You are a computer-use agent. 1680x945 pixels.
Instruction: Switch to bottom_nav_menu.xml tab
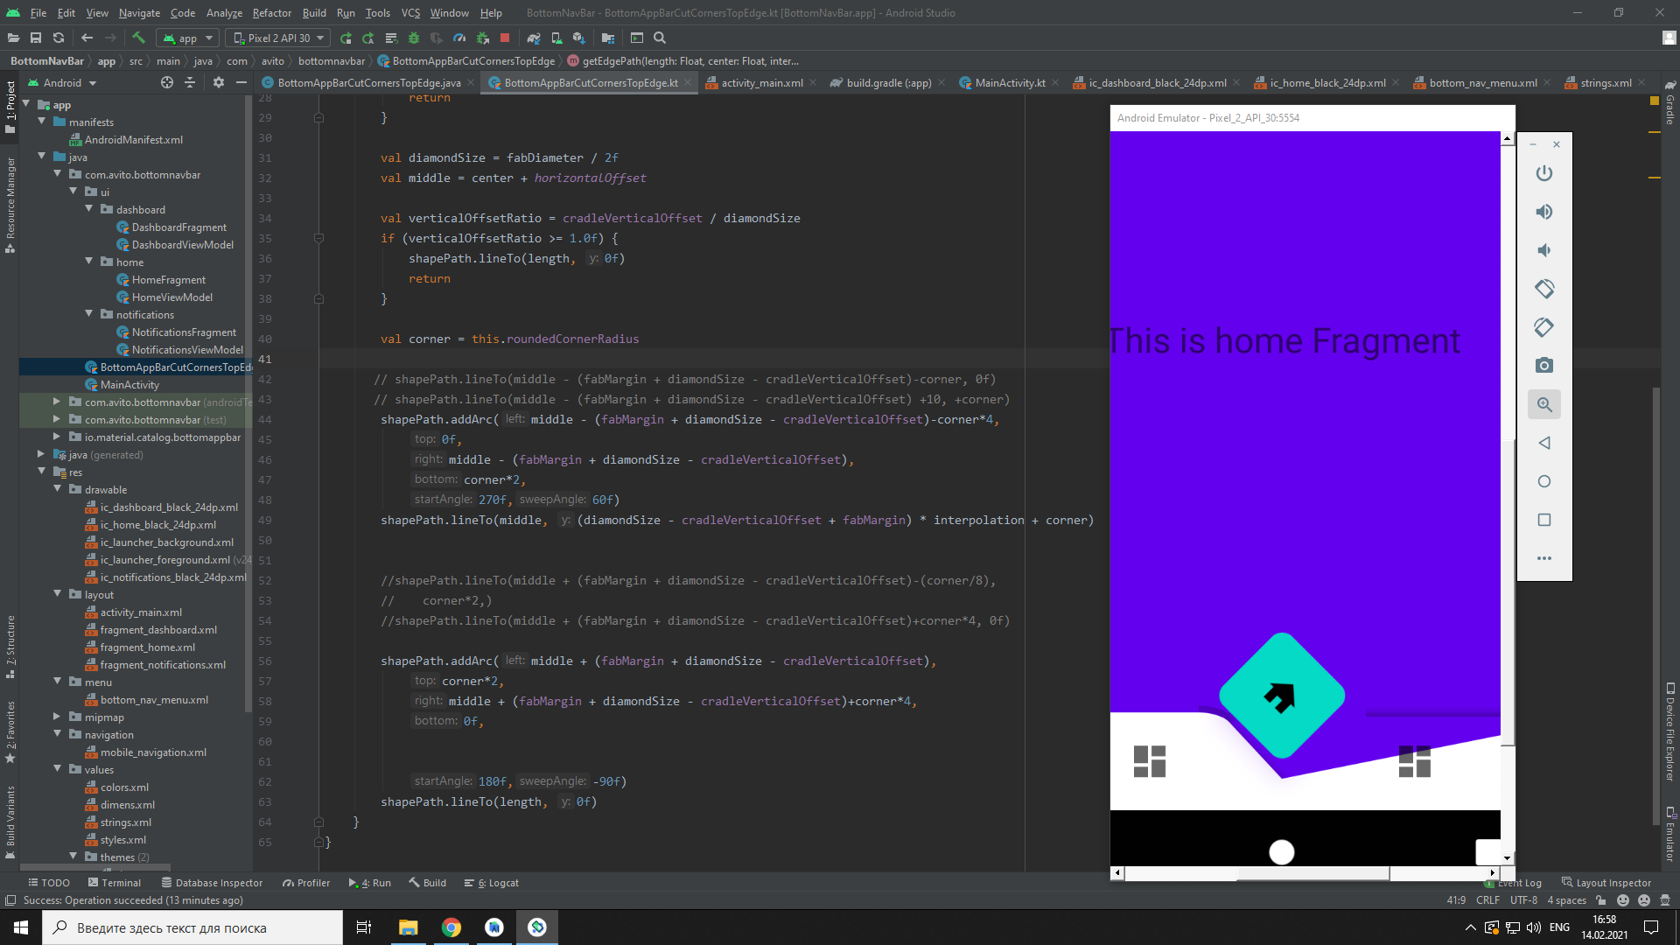click(x=1482, y=82)
